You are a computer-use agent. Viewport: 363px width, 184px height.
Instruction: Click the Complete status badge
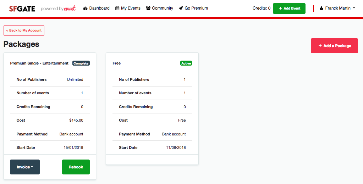pos(81,63)
